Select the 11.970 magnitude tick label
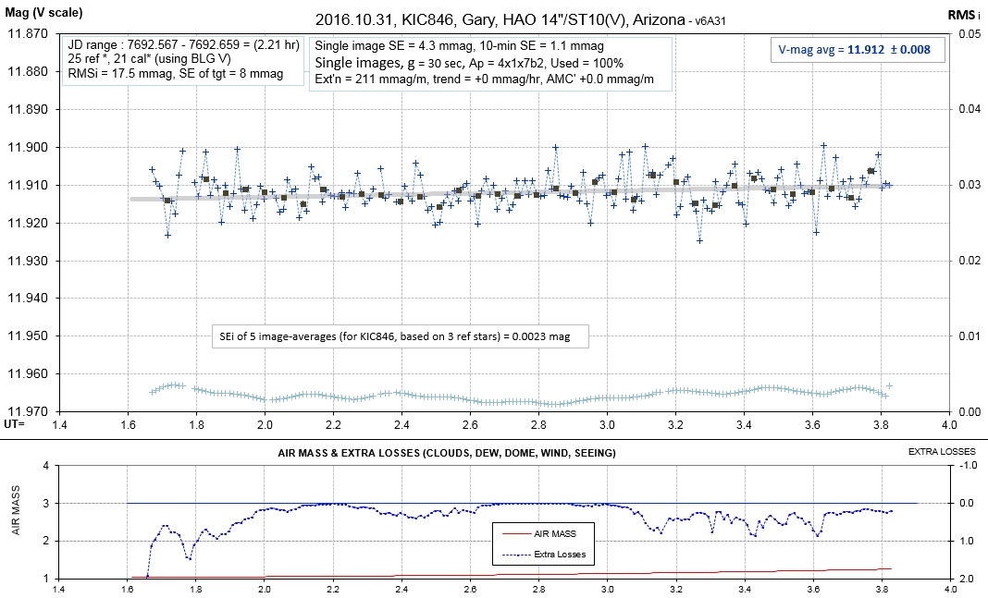Image resolution: width=988 pixels, height=598 pixels. 27,411
